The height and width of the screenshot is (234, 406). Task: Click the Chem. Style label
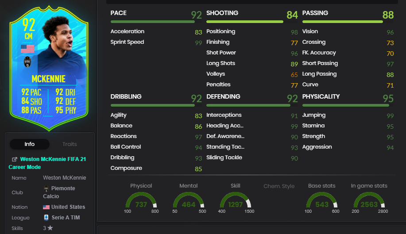pyautogui.click(x=279, y=186)
